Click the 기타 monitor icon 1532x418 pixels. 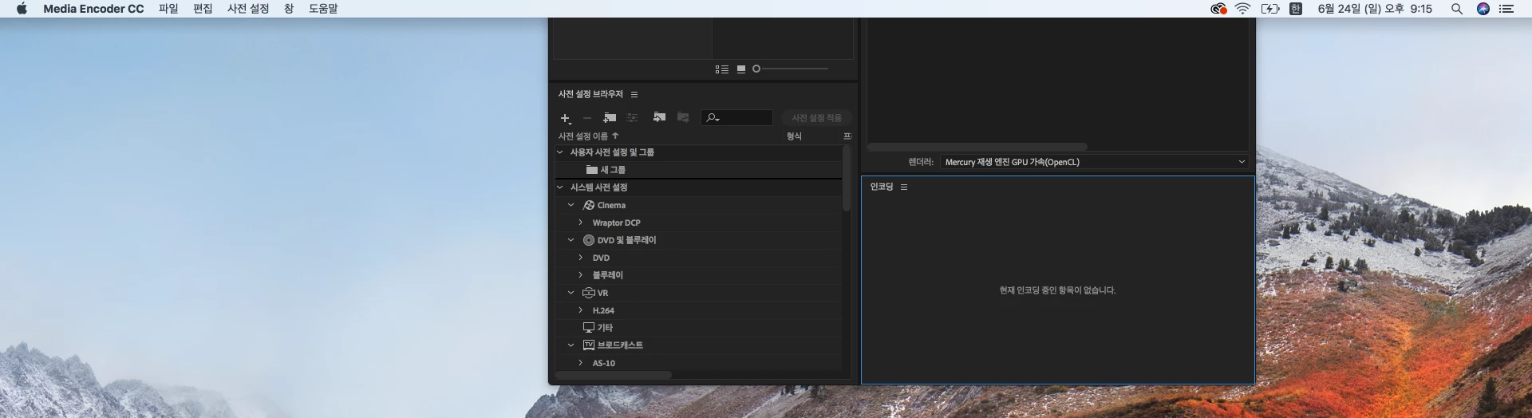589,328
